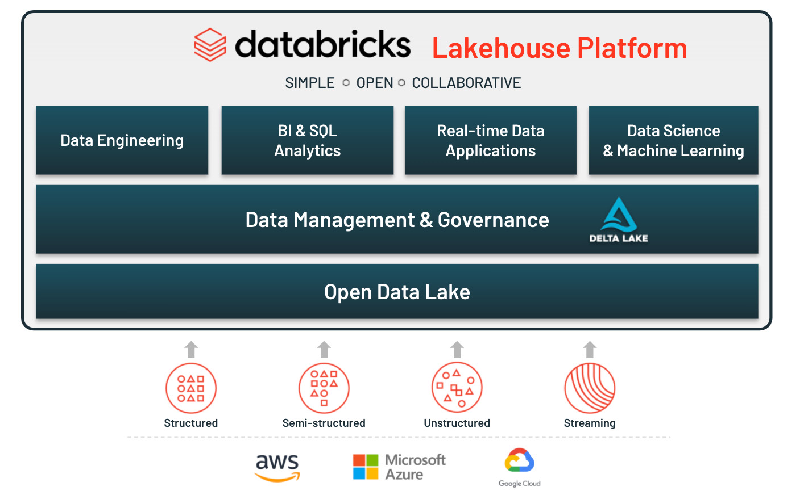Click the Databricks stacked-layers logo icon
Image resolution: width=808 pixels, height=495 pixels.
[x=210, y=44]
